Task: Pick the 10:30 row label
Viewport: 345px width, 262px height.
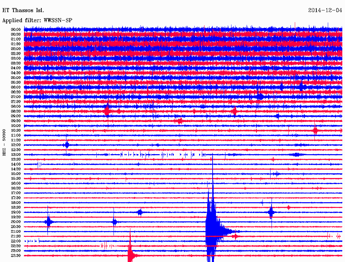Action: pos(16,131)
